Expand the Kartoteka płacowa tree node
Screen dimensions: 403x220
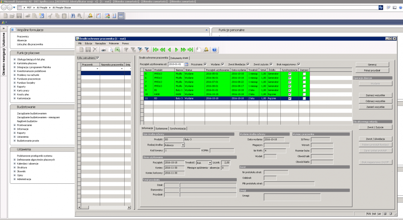click(14, 63)
